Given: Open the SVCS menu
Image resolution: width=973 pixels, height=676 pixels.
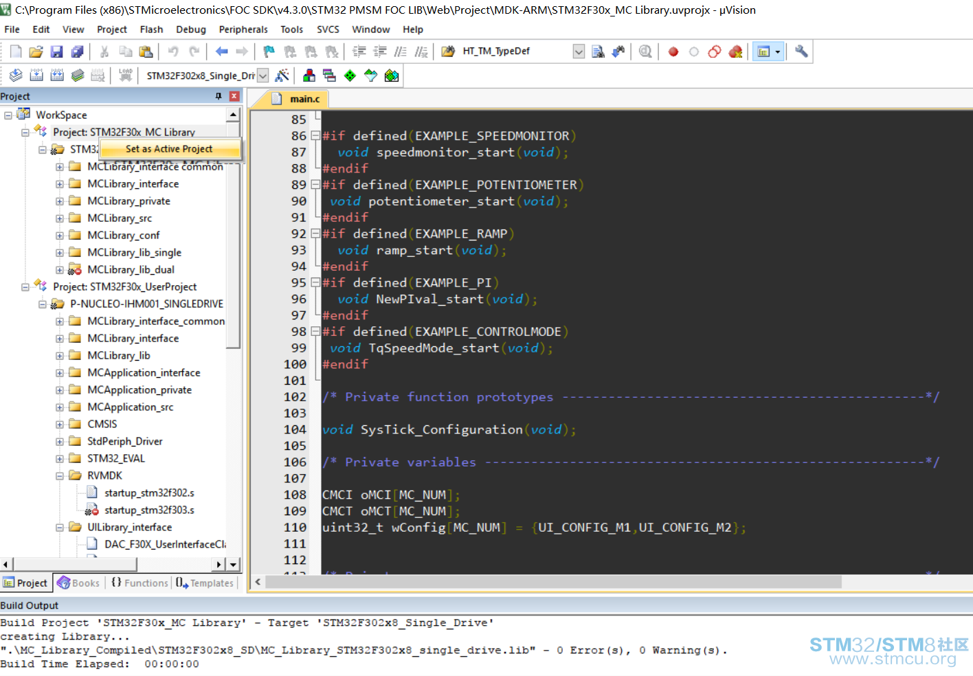Looking at the screenshot, I should tap(328, 30).
